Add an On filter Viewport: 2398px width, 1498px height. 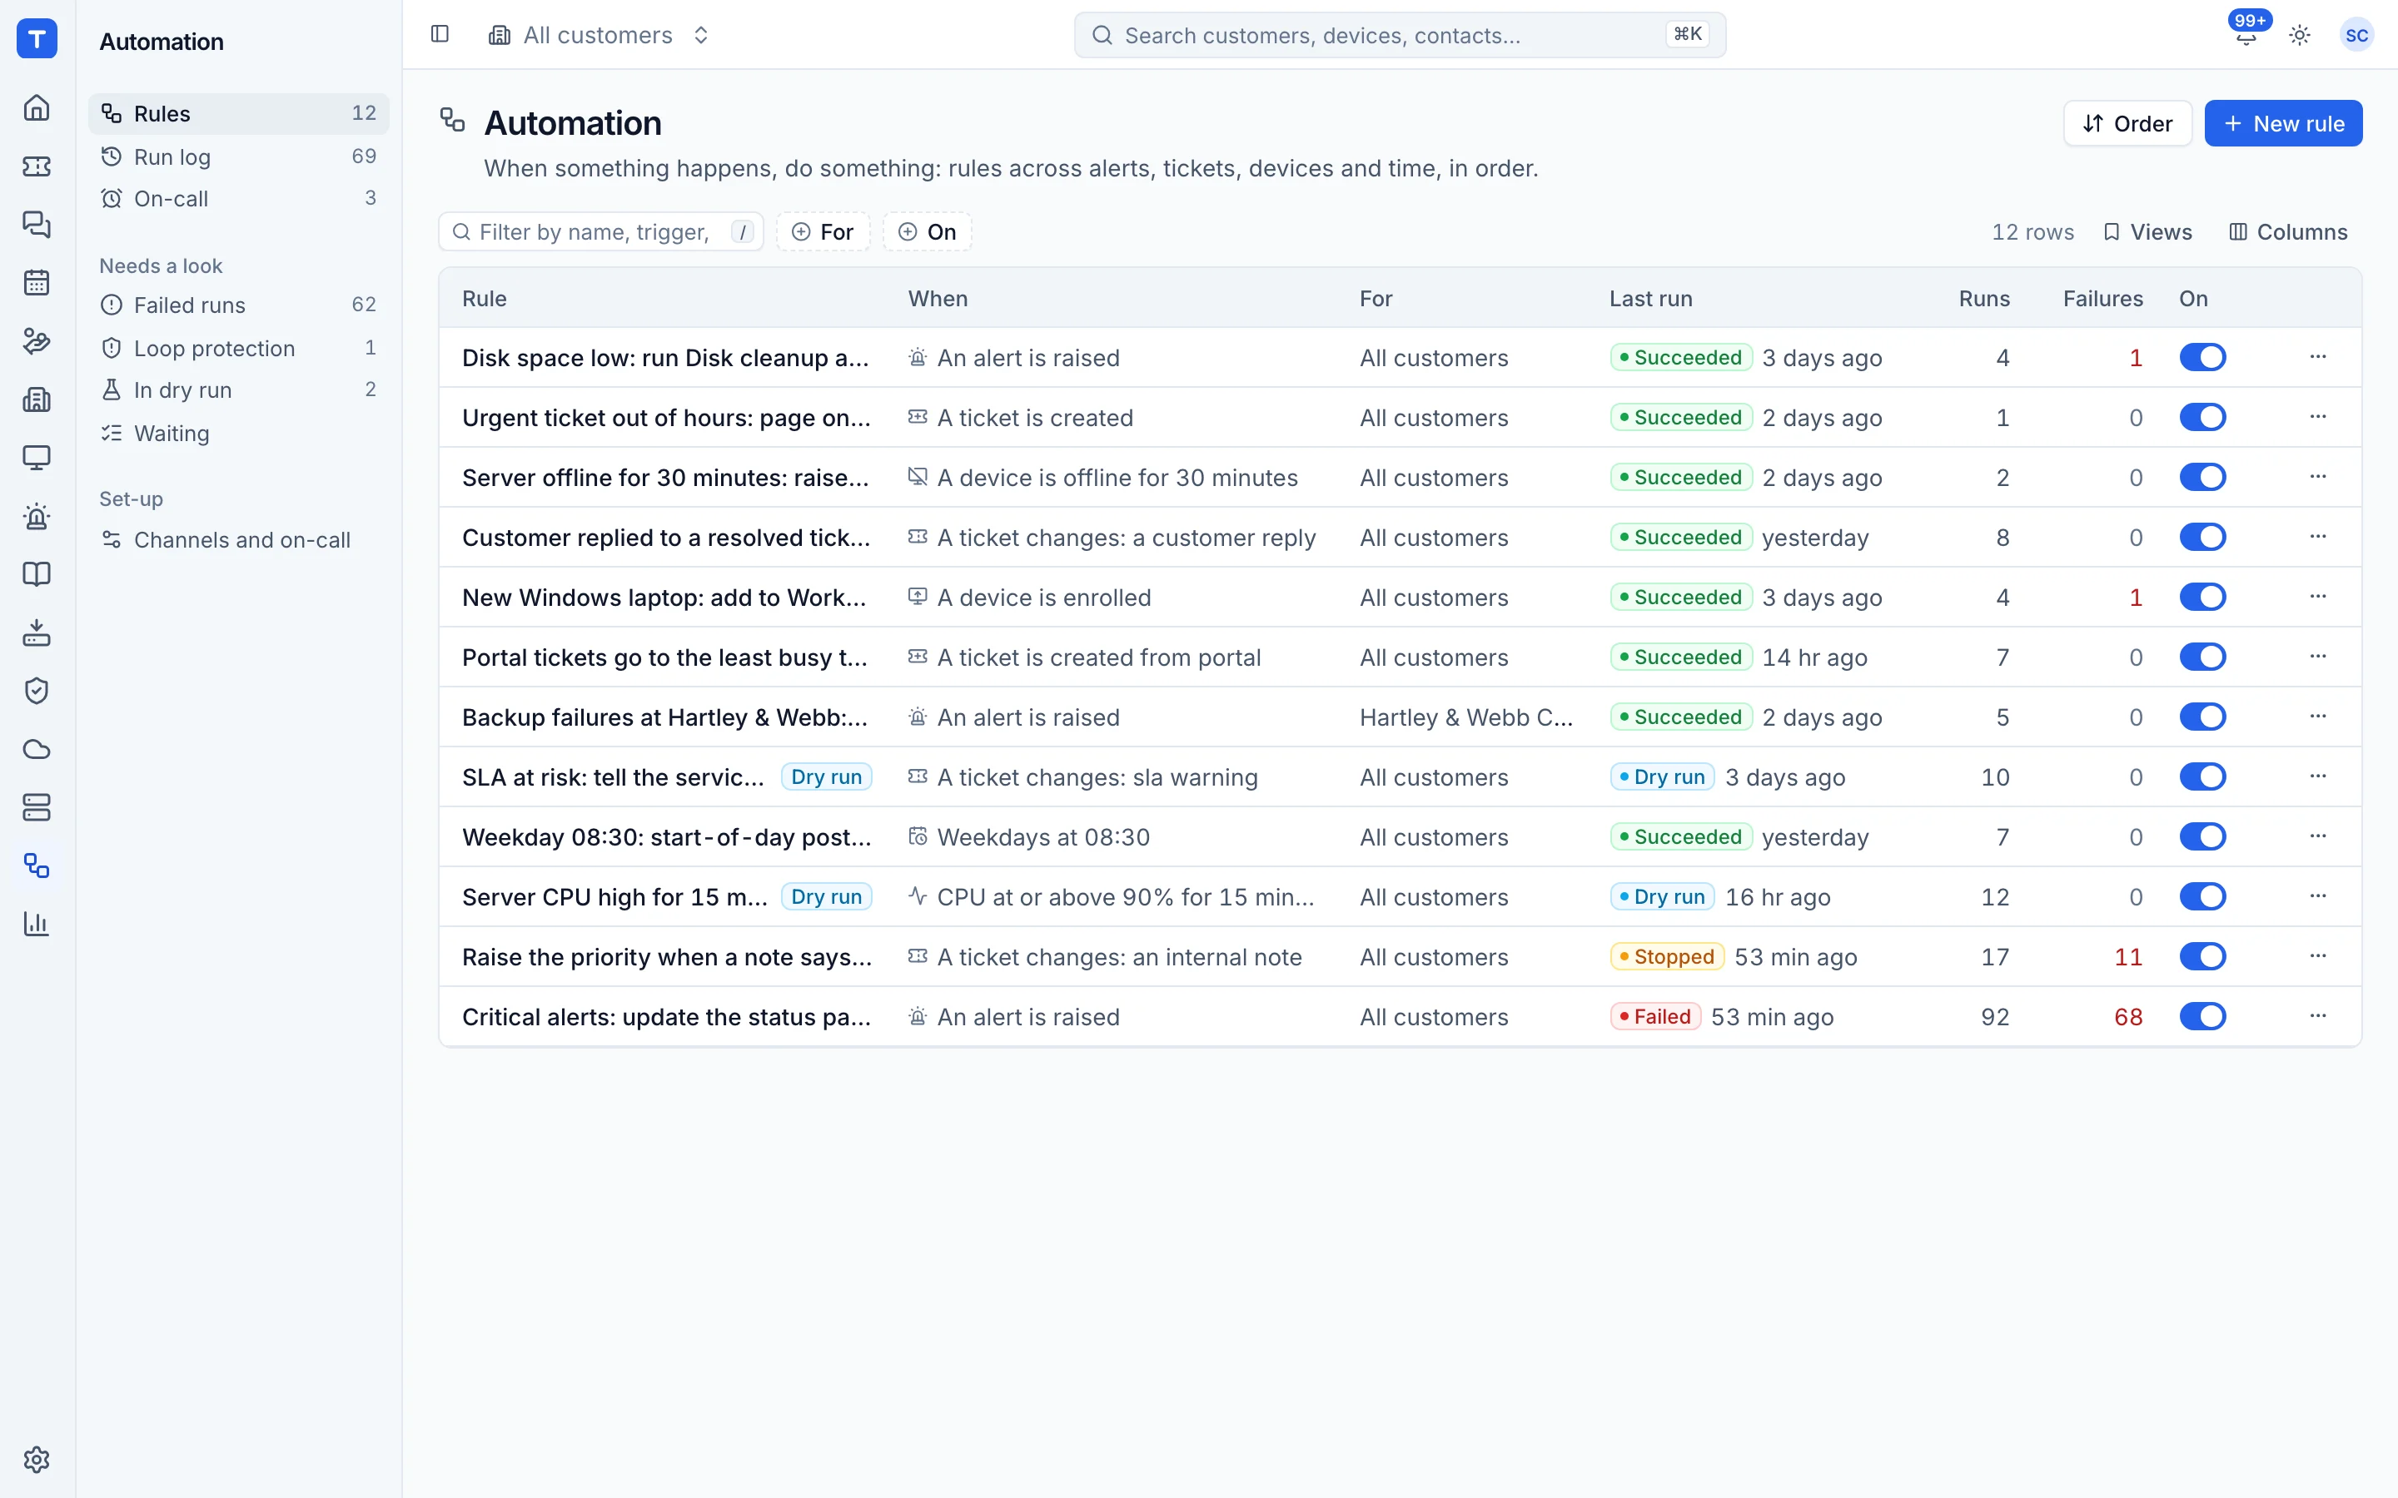tap(927, 232)
